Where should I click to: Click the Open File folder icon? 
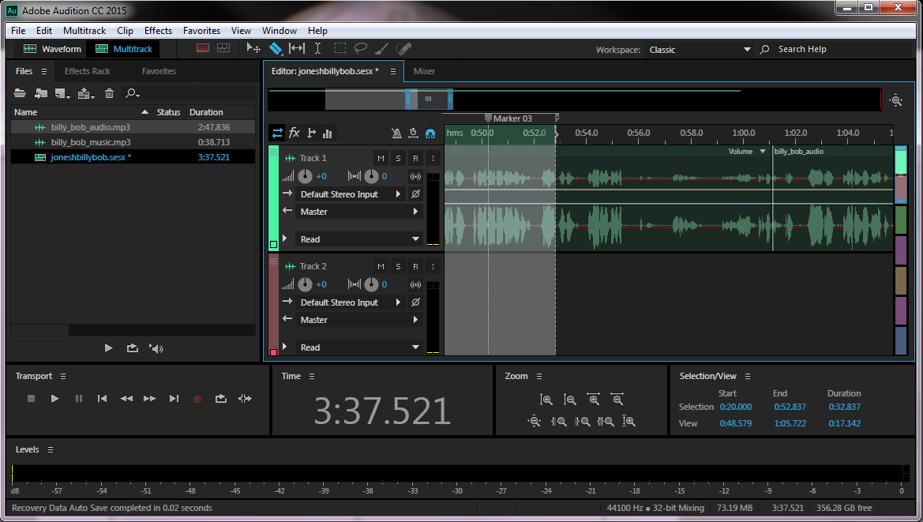coord(20,93)
